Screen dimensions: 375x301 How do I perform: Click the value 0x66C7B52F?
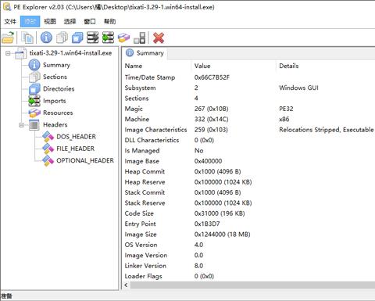click(212, 77)
